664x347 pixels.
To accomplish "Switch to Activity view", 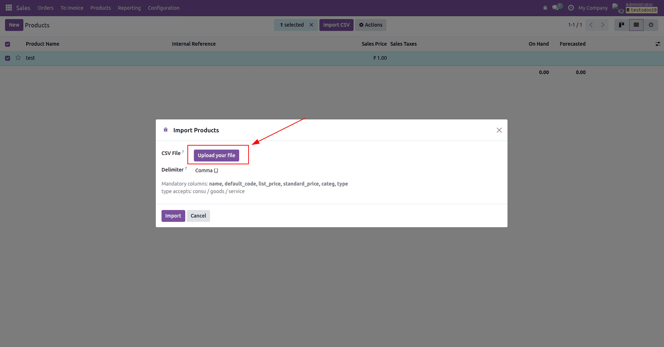I will (651, 25).
